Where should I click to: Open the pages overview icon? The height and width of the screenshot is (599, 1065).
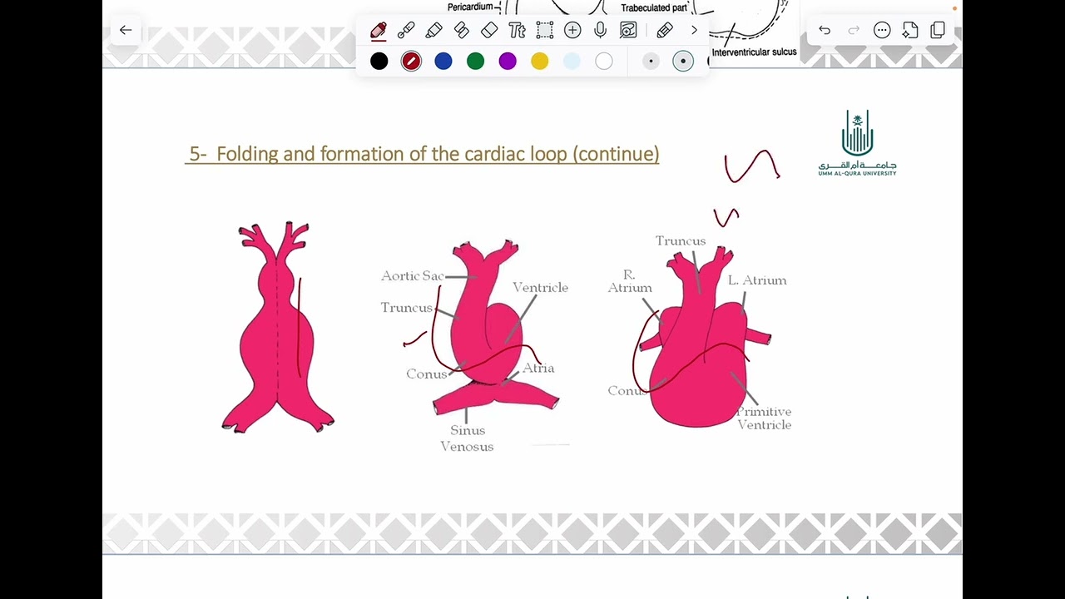[939, 31]
